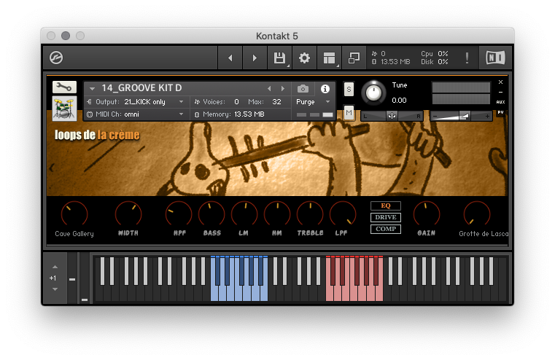Select previous preset in instrument header
Image resolution: width=555 pixels, height=360 pixels.
click(269, 88)
